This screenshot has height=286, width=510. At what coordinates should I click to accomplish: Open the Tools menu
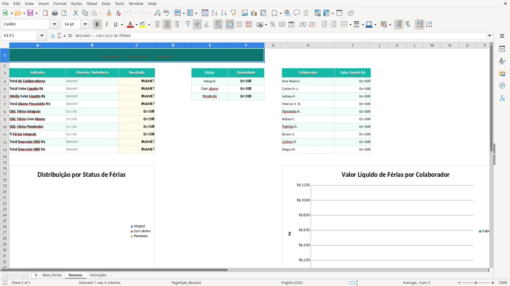119,3
